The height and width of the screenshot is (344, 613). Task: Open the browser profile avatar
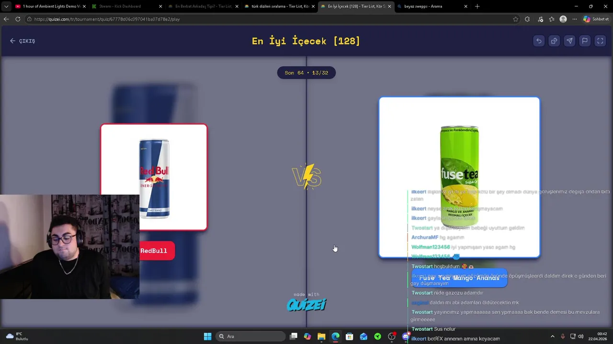(563, 19)
